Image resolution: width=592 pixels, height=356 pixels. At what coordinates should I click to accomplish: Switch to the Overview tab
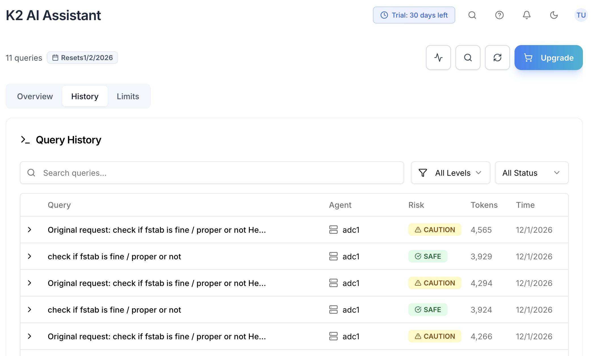pyautogui.click(x=35, y=96)
